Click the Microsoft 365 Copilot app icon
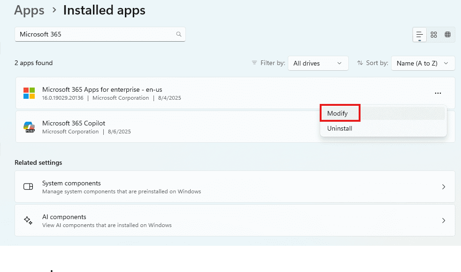 pyautogui.click(x=29, y=127)
